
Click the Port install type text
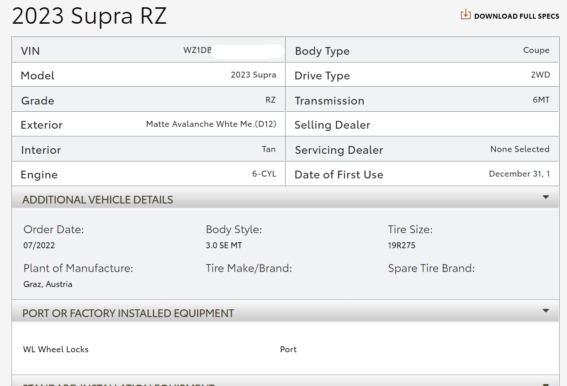pyautogui.click(x=288, y=349)
